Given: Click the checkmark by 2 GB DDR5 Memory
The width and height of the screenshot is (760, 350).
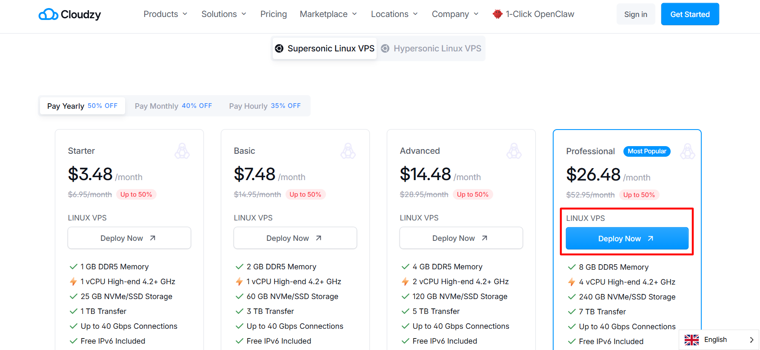Looking at the screenshot, I should (x=239, y=267).
